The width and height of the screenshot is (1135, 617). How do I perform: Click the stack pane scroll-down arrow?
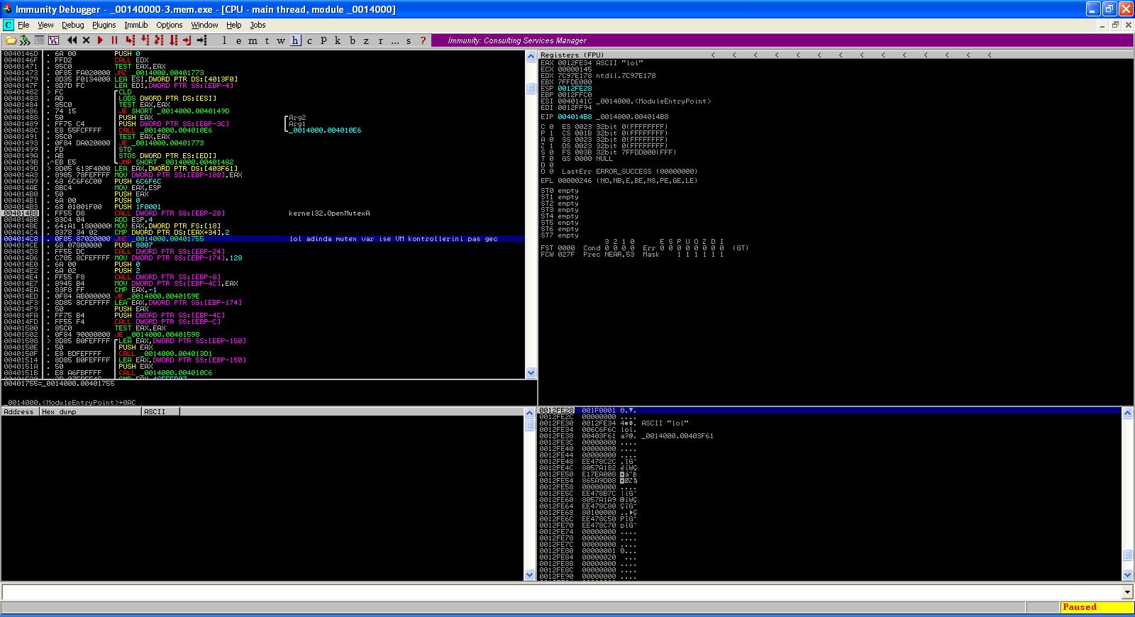(1127, 575)
